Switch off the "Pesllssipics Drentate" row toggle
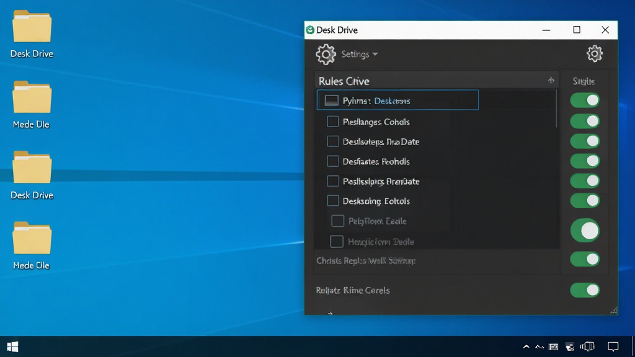Image resolution: width=635 pixels, height=357 pixels. coord(585,181)
